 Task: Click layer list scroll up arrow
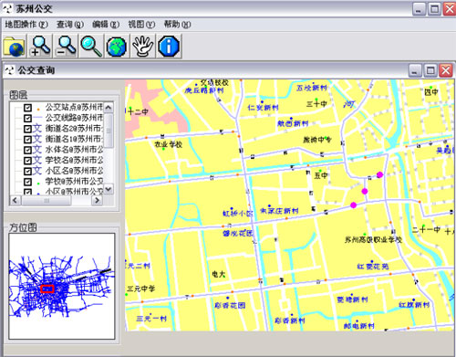(109, 108)
